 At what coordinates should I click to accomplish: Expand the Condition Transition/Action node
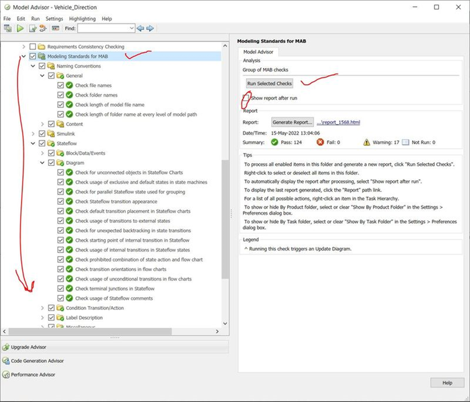[42, 308]
